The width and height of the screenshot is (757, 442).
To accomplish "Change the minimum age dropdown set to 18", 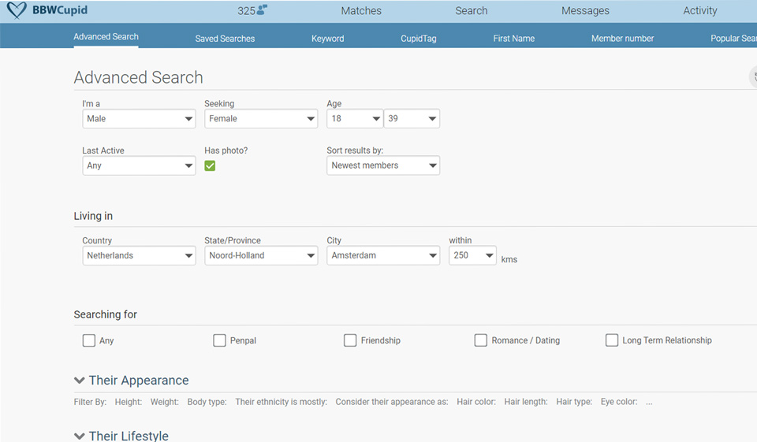I will click(x=355, y=119).
